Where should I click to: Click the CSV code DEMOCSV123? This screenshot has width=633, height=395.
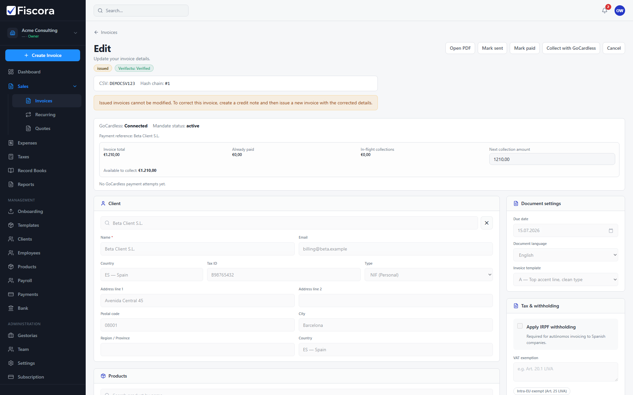122,83
